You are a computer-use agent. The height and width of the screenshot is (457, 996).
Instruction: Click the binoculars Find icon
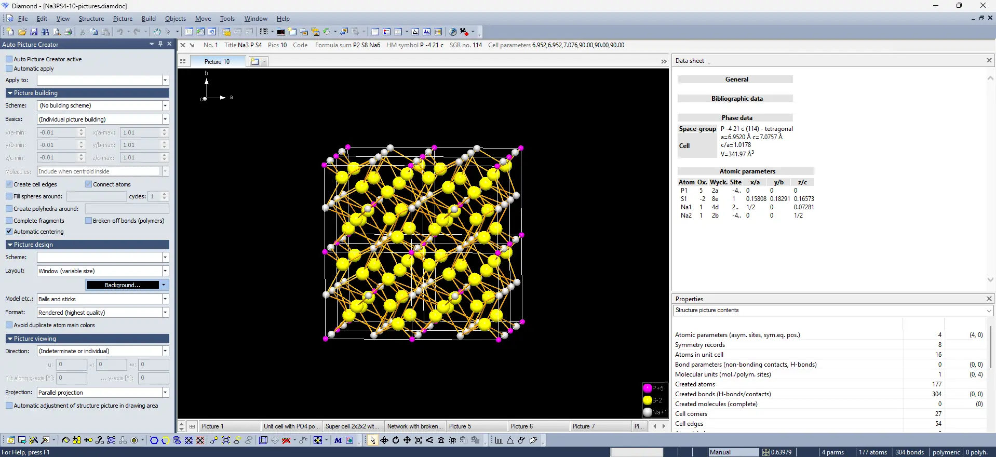tap(45, 32)
